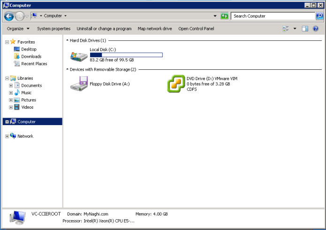
Task: Collapse the Hard Disk Drives group
Action: (67, 40)
